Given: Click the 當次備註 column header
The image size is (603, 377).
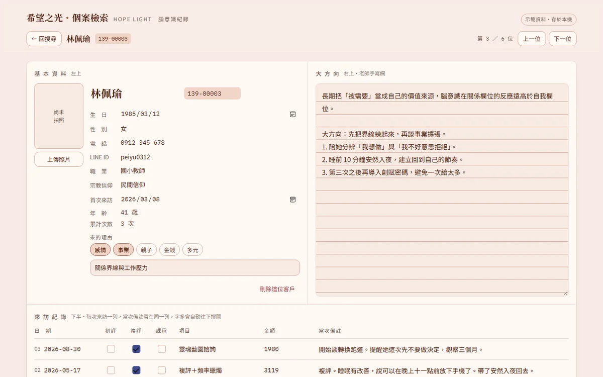Looking at the screenshot, I should click(x=330, y=331).
